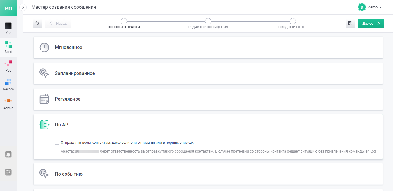The height and width of the screenshot is (191, 393).
Task: Go to Способ отправки step circle
Action: pos(124,21)
